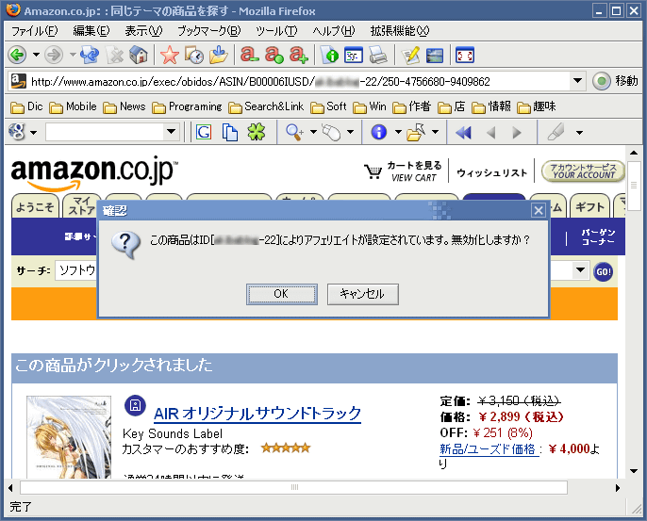The width and height of the screenshot is (647, 521).
Task: Select the ようこそ tab
Action: pyautogui.click(x=35, y=206)
